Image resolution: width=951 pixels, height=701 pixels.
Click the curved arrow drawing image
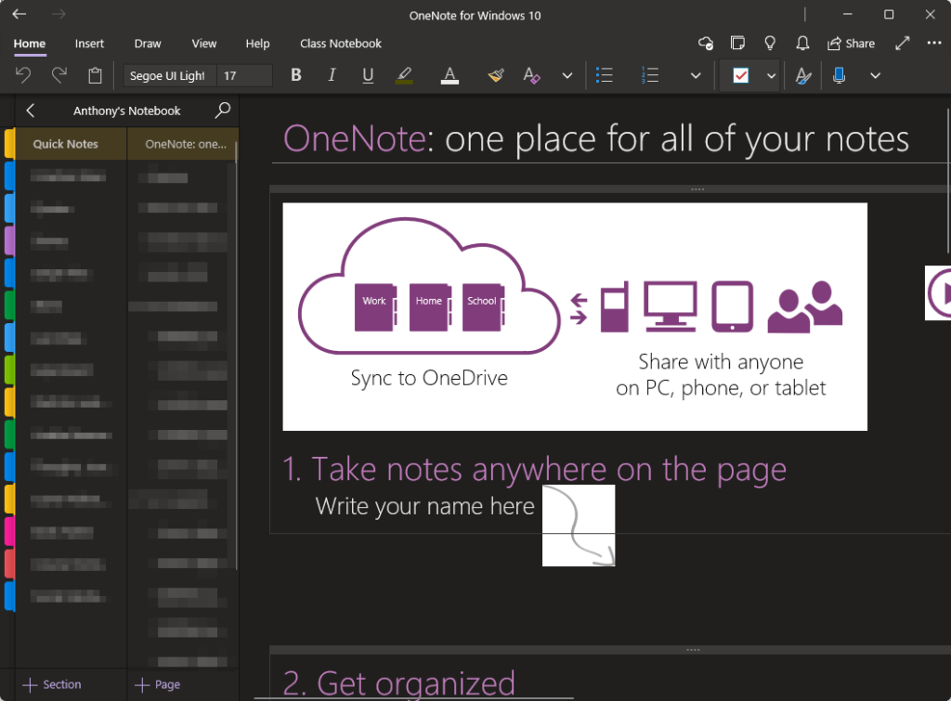tap(579, 526)
